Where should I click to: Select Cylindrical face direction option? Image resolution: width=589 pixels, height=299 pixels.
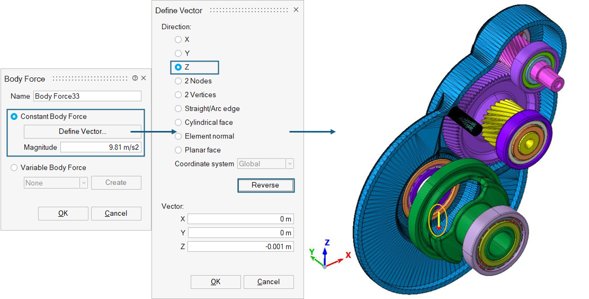point(178,122)
